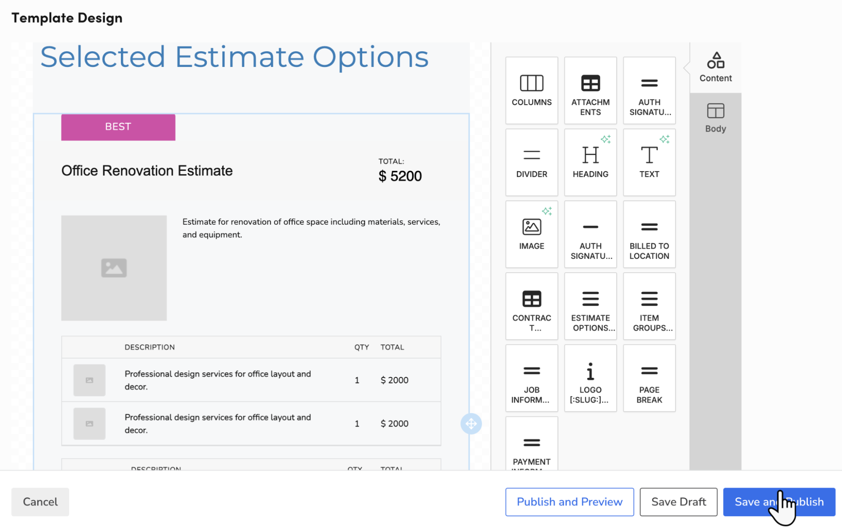Add an Image block
This screenshot has width=842, height=528.
point(531,234)
